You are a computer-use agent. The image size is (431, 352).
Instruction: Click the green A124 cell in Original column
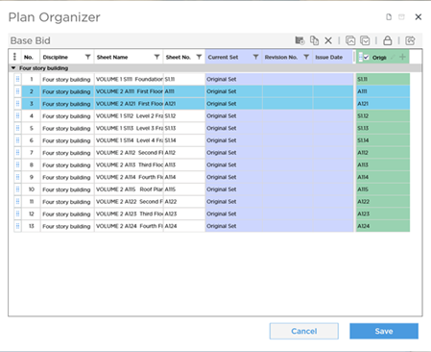click(383, 226)
